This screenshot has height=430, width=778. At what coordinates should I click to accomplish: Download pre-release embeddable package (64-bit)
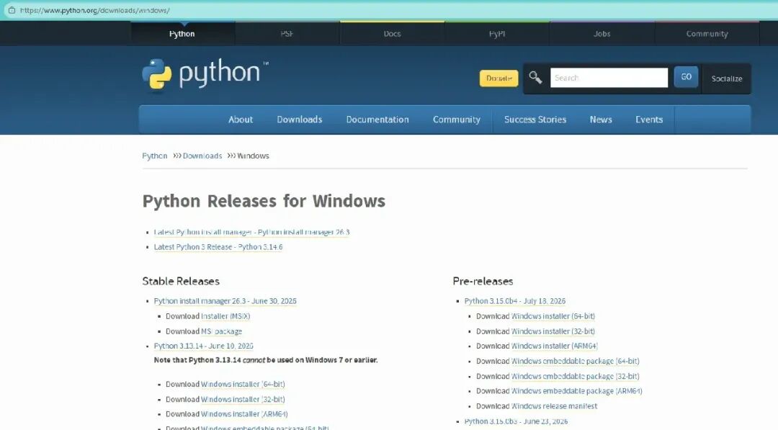pos(575,361)
